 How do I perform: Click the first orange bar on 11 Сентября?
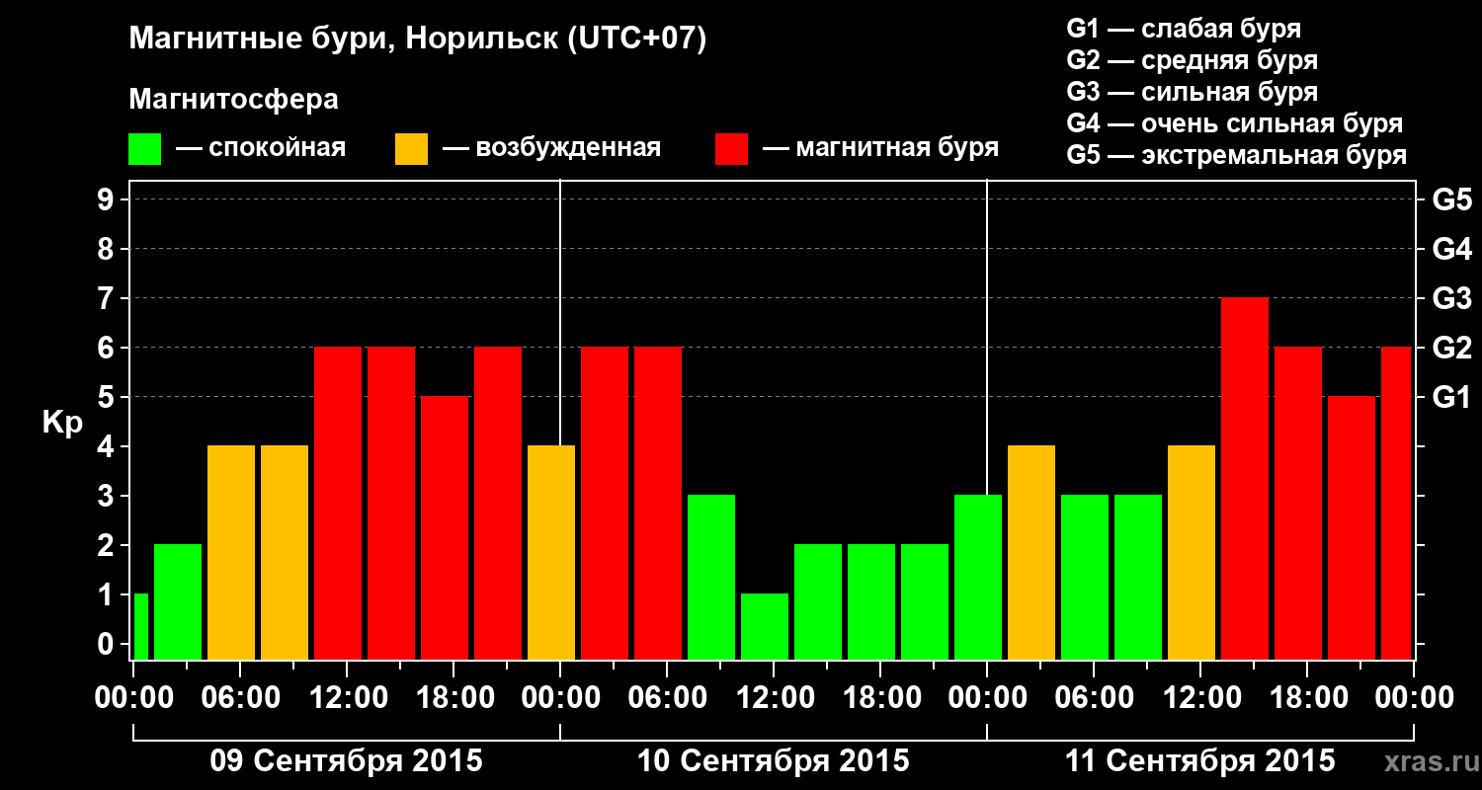(x=1031, y=552)
